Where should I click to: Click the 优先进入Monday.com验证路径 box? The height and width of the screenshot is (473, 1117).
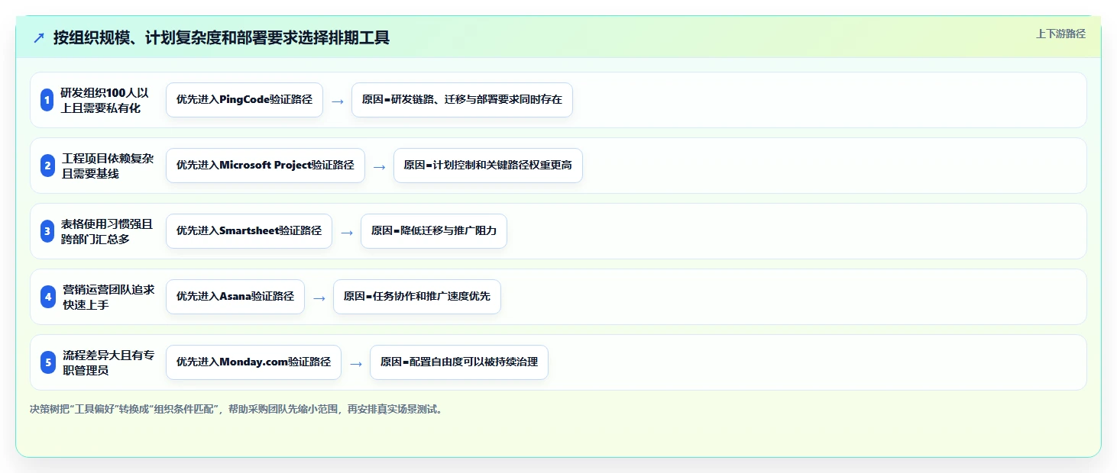pos(254,362)
